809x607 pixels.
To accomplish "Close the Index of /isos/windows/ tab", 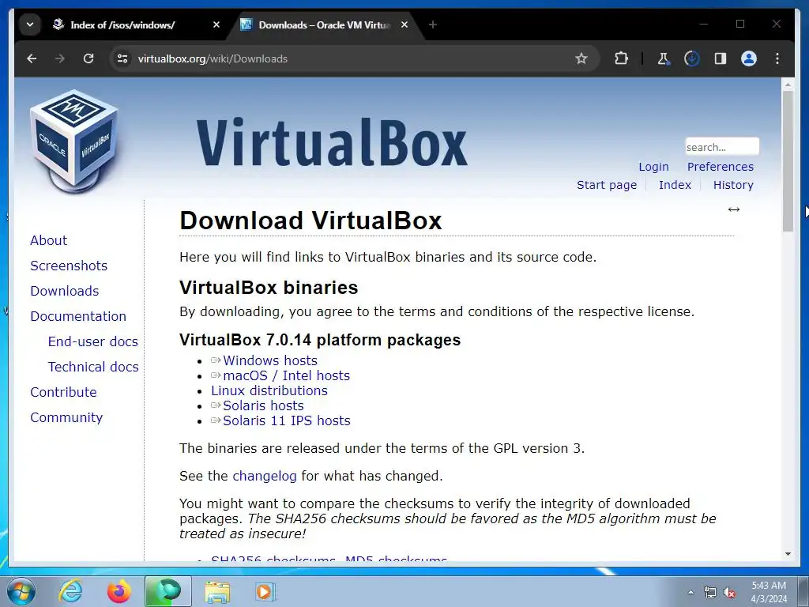I will (x=216, y=25).
